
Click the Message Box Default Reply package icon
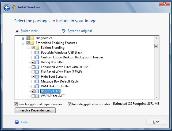tap(37, 81)
